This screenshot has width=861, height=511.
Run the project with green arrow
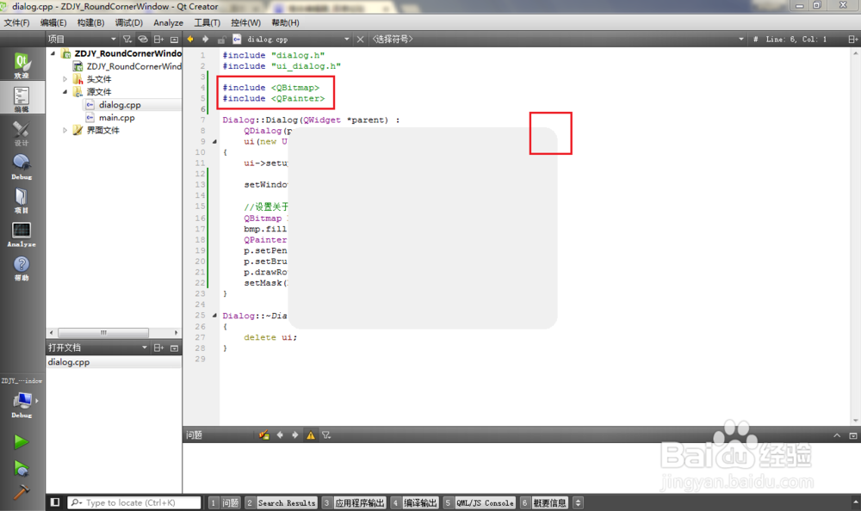[22, 442]
